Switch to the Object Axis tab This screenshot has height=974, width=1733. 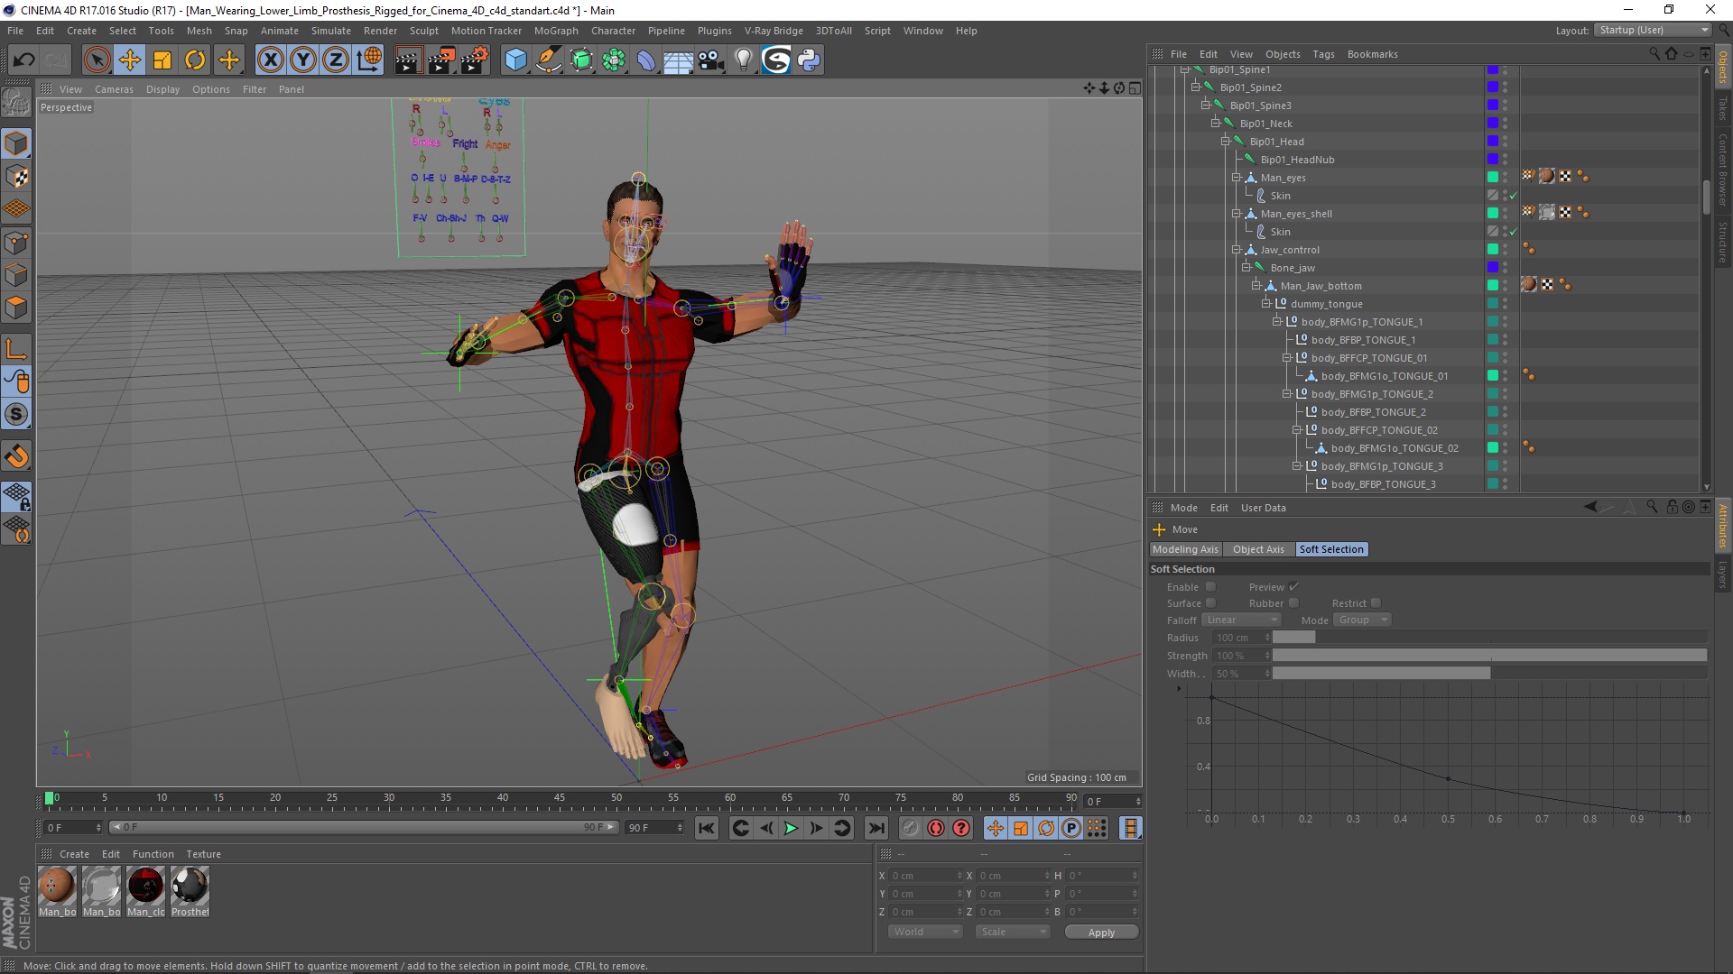point(1258,549)
